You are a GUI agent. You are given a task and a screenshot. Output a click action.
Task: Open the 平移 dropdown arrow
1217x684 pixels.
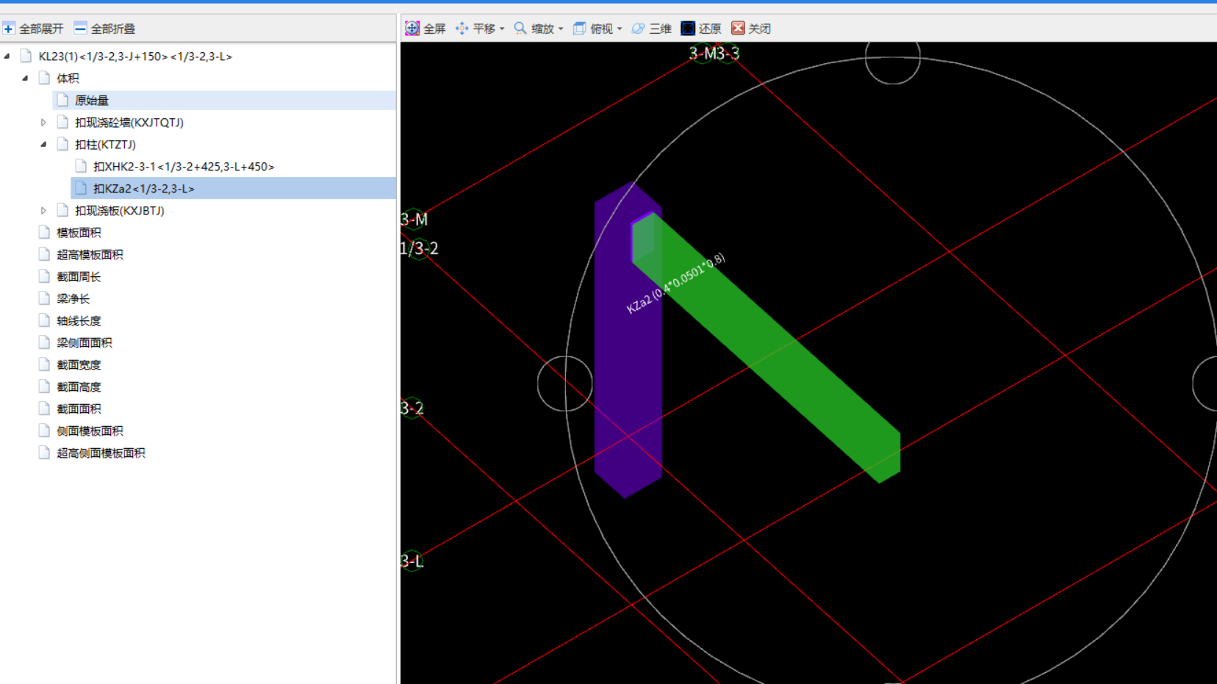click(502, 29)
